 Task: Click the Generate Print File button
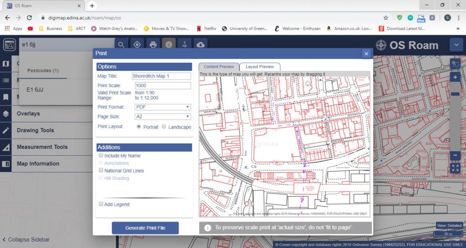(145, 228)
